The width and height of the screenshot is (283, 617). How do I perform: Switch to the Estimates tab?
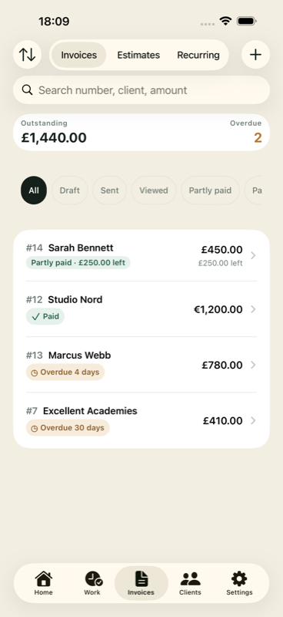click(138, 55)
